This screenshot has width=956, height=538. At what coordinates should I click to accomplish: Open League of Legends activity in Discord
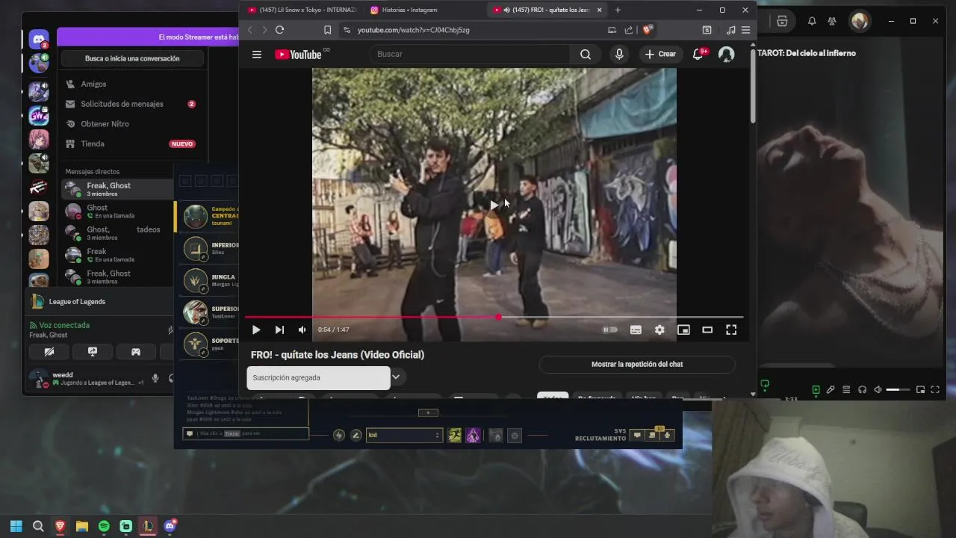coord(101,302)
